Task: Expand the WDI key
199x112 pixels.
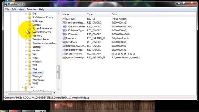Action: (26, 69)
